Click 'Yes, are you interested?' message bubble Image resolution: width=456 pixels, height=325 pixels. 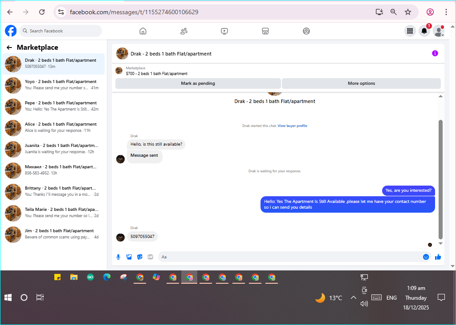click(408, 190)
